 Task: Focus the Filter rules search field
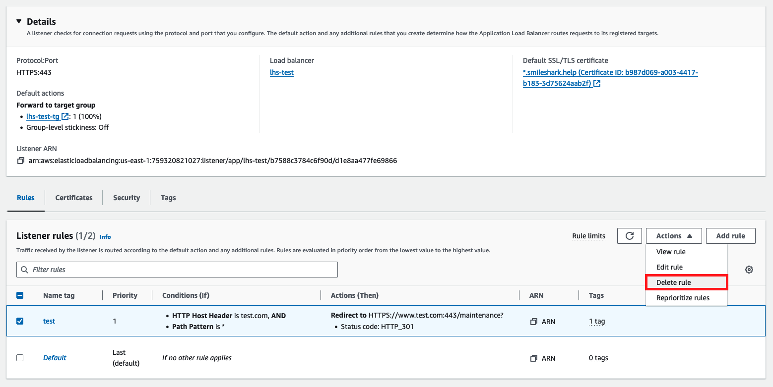click(183, 270)
